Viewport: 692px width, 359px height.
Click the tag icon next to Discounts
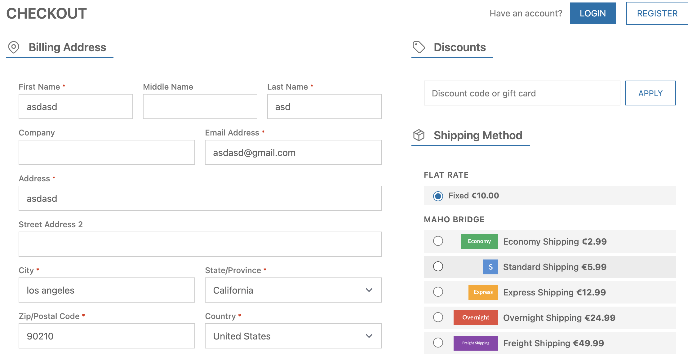419,47
